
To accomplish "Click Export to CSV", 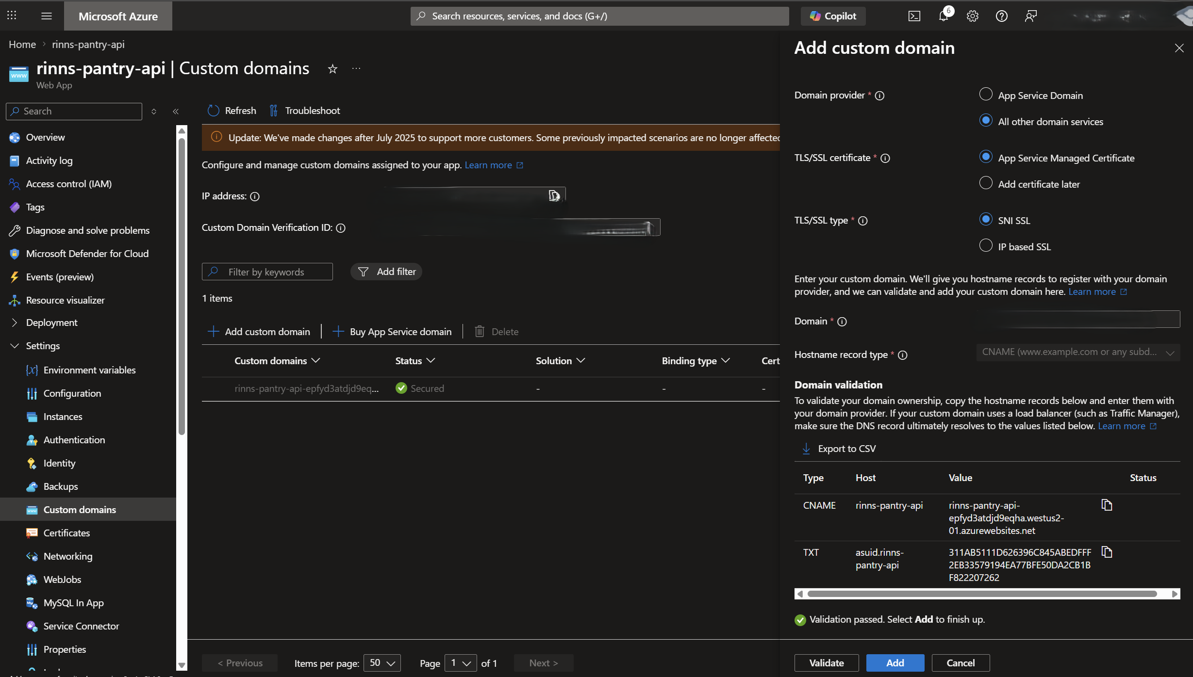I will coord(839,449).
